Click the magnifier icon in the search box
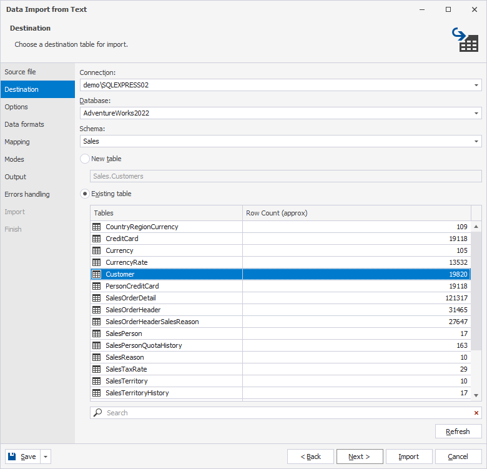The width and height of the screenshot is (487, 469). 98,412
